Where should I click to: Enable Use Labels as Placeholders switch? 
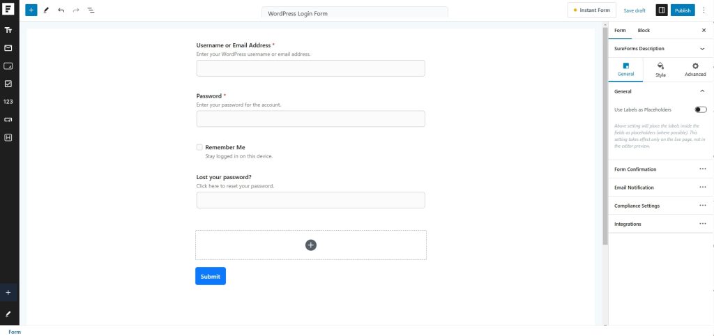pos(700,109)
